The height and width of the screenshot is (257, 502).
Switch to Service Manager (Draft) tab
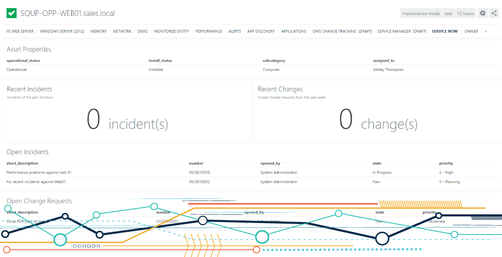point(402,31)
